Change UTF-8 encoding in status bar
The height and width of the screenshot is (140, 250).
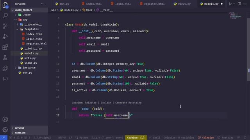[x=62, y=138]
